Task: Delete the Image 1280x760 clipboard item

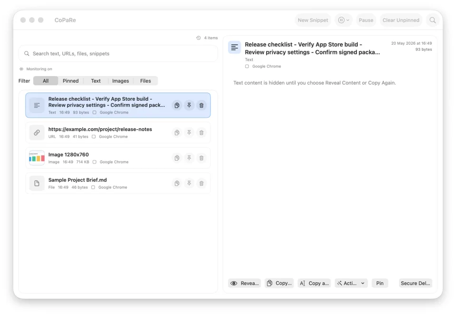Action: 201,158
